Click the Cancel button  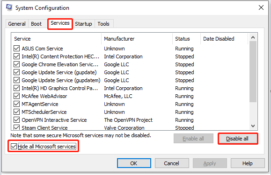[172, 163]
